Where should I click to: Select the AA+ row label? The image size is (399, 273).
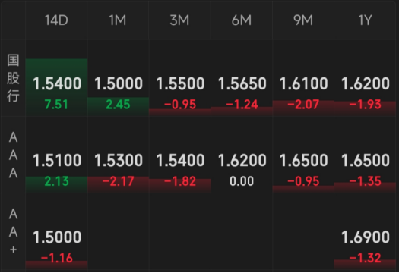(13, 231)
